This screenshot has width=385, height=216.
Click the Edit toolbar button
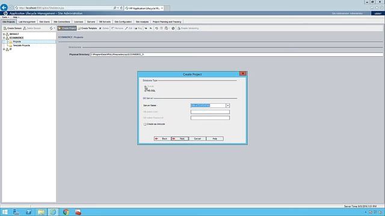click(128, 28)
